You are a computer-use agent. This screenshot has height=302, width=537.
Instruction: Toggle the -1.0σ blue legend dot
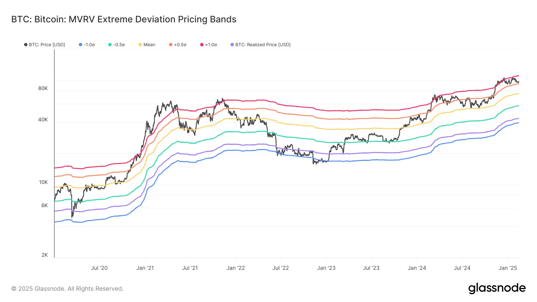coord(81,45)
